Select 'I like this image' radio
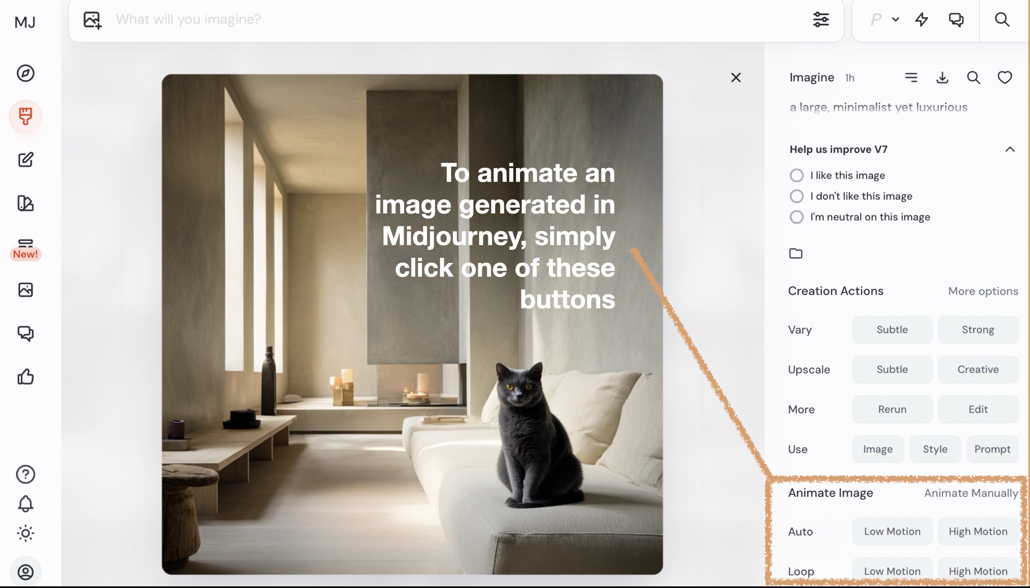The height and width of the screenshot is (588, 1030). (796, 175)
